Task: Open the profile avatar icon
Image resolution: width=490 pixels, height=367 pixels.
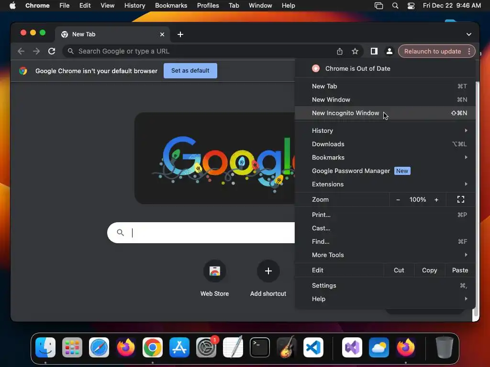Action: [x=390, y=51]
